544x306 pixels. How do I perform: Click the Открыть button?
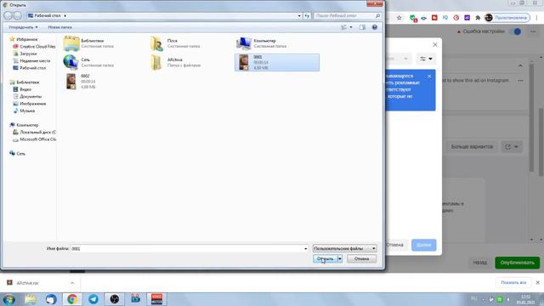coord(325,258)
